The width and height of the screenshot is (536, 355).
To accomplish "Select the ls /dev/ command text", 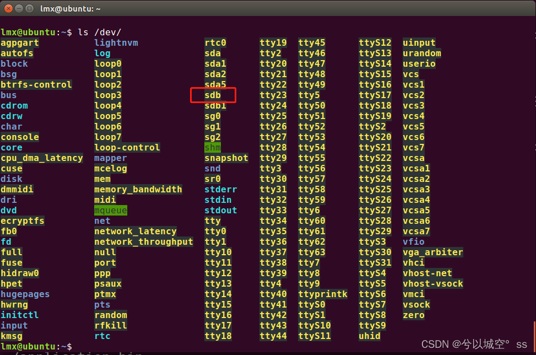I will point(99,32).
